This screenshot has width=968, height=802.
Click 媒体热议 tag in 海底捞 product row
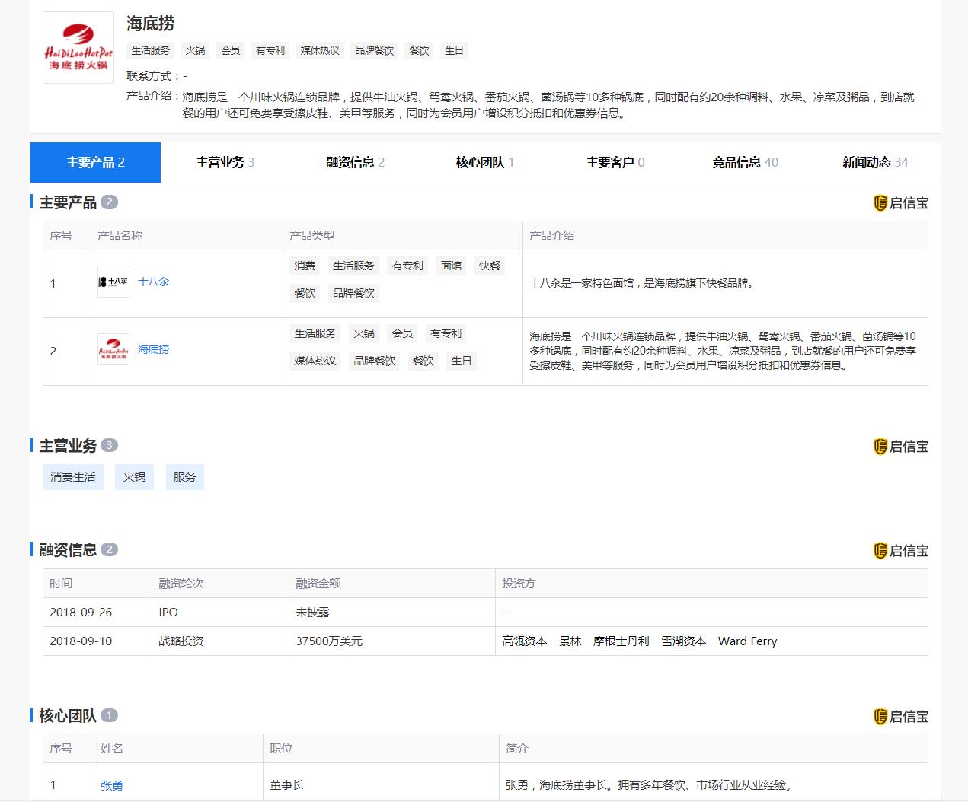click(315, 361)
